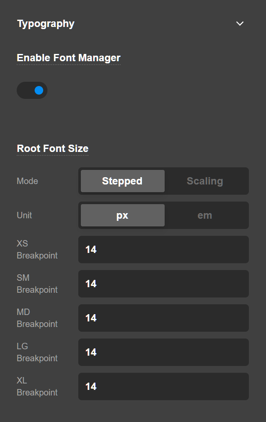The width and height of the screenshot is (266, 422).
Task: Select px as the unit
Action: (x=122, y=215)
